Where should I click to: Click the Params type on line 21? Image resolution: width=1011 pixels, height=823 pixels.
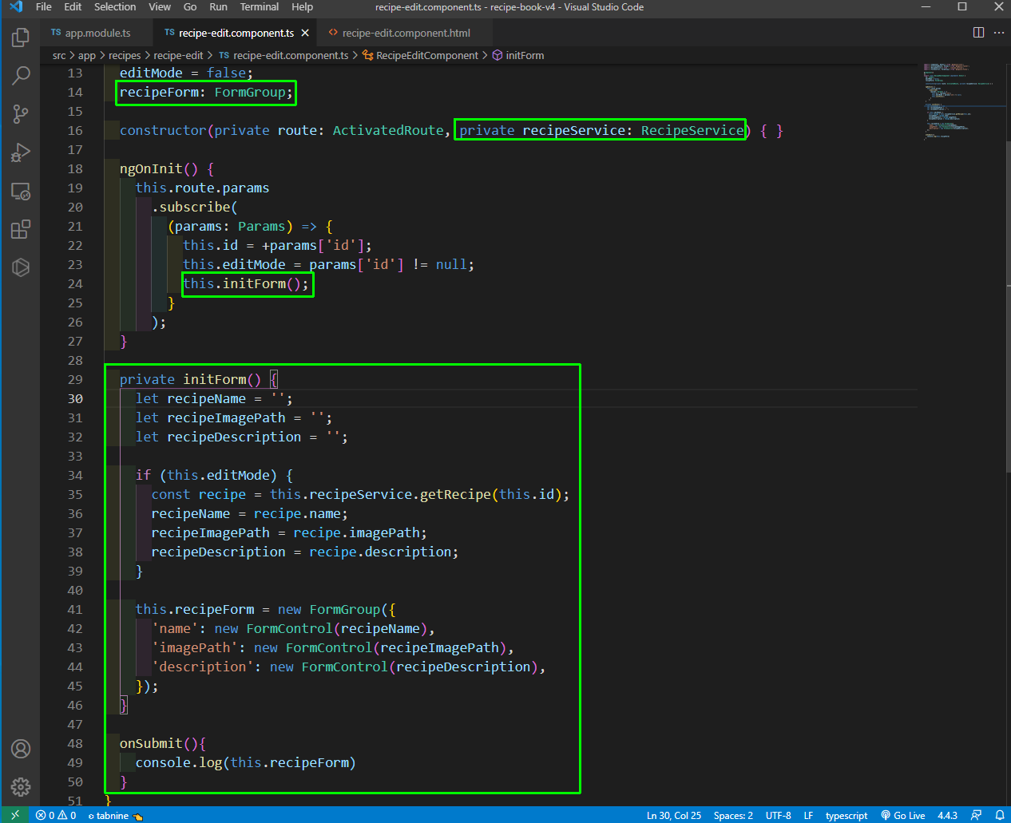point(261,226)
